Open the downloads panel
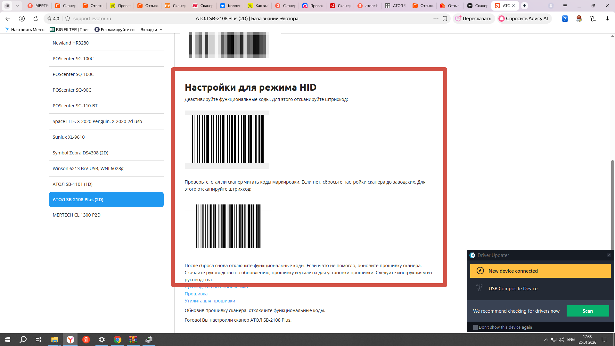 pyautogui.click(x=607, y=19)
